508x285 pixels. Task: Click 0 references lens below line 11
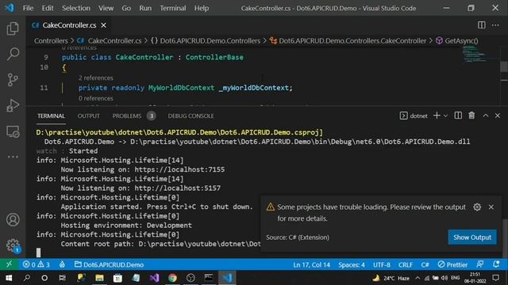pos(96,98)
